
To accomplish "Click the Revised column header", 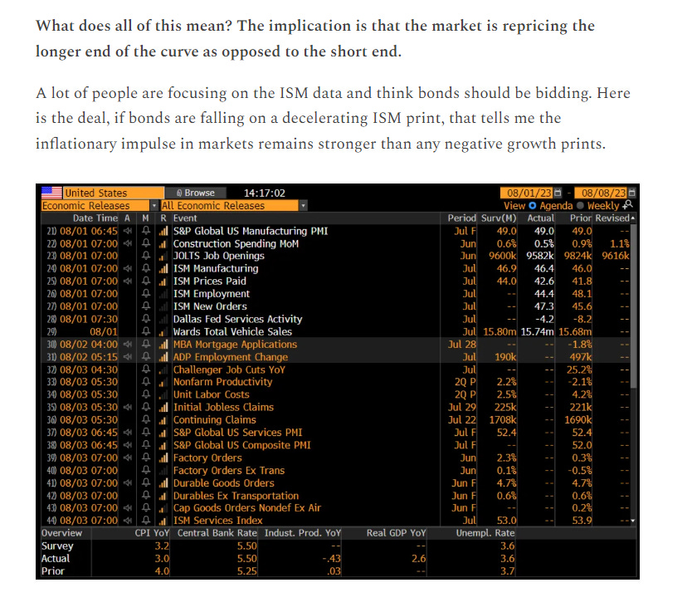I will point(612,218).
